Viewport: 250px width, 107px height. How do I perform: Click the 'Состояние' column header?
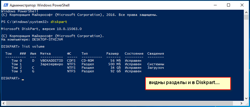pos(134,54)
